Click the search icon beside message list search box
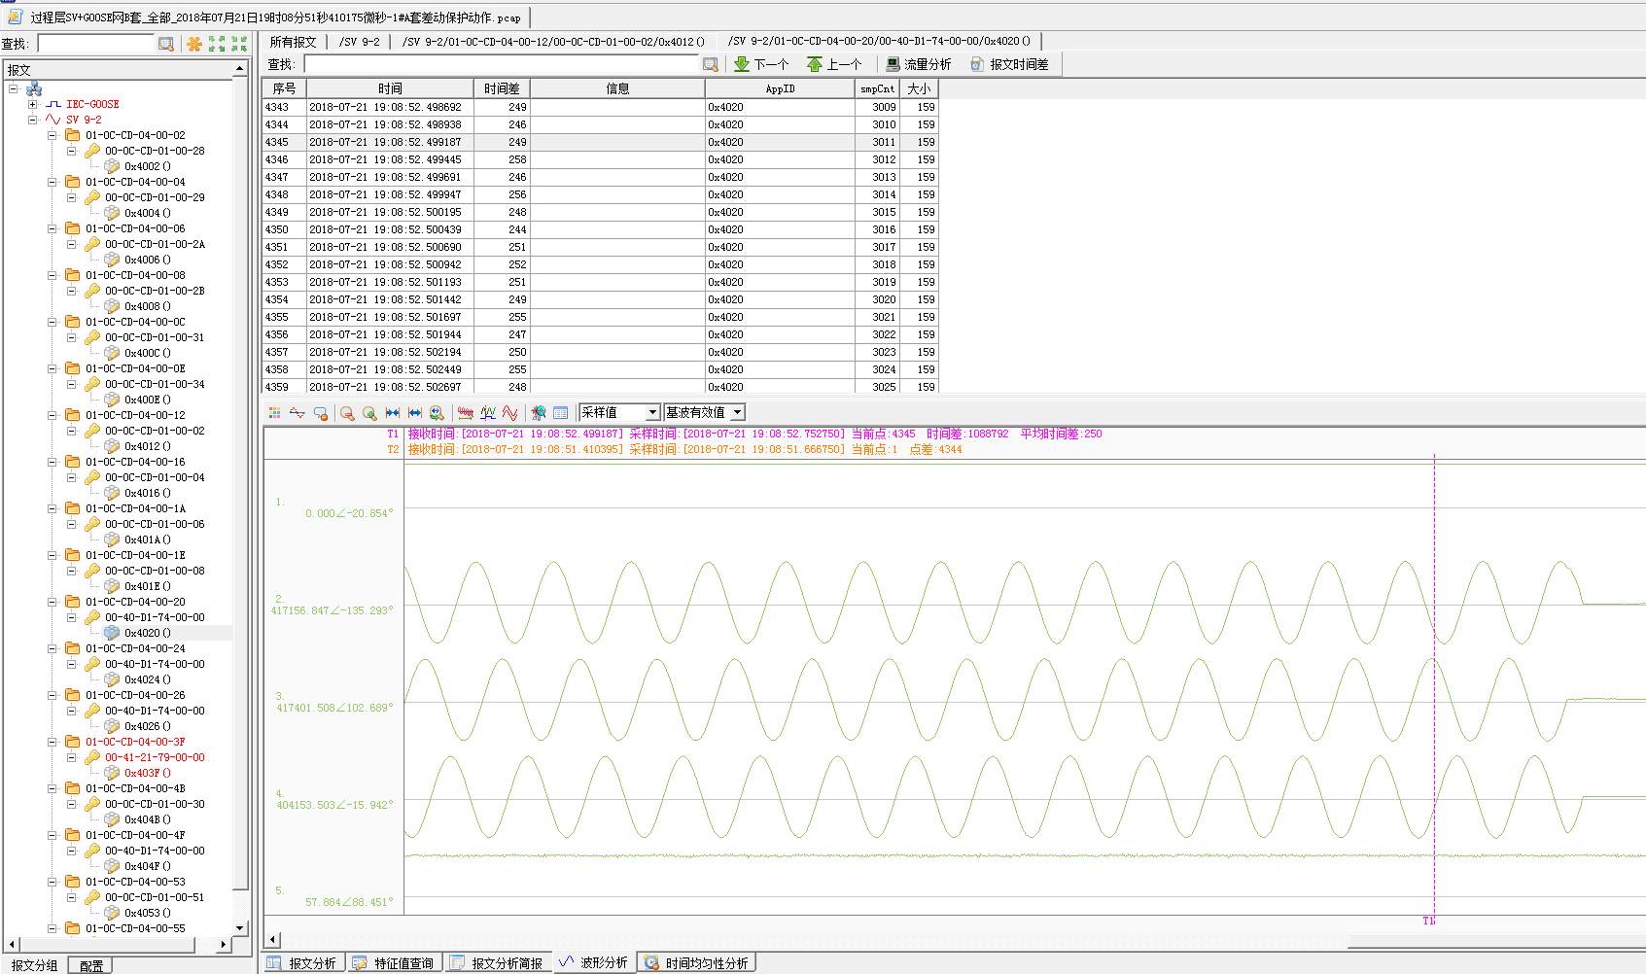 coord(711,64)
